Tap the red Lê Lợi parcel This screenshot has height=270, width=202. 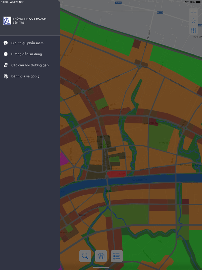[x=117, y=174]
